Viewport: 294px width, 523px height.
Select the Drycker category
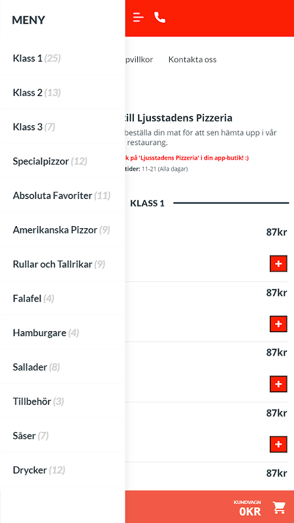click(x=62, y=470)
